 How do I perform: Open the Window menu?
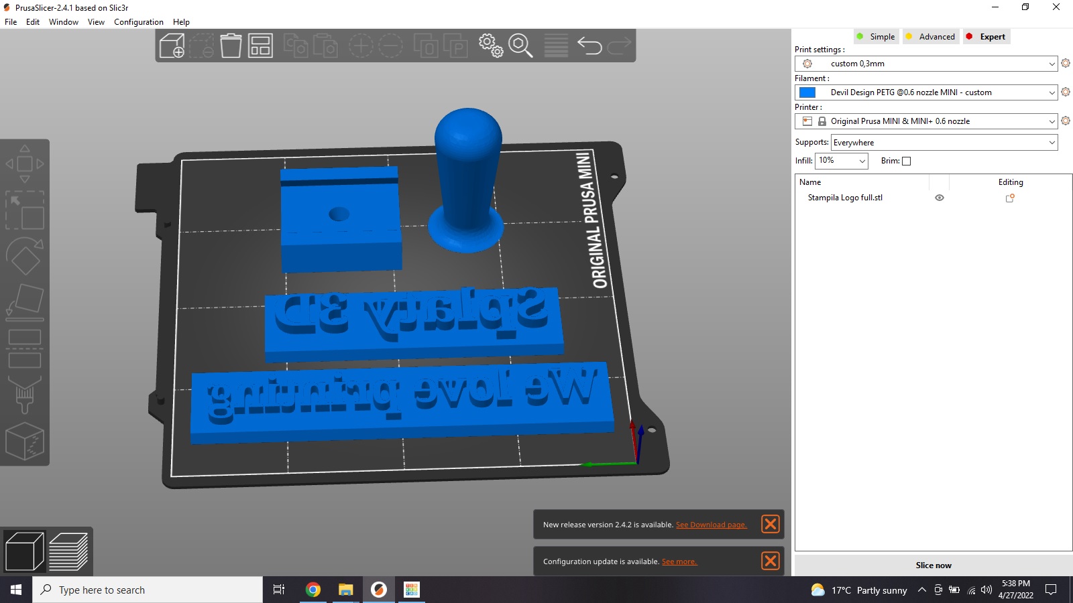(64, 22)
